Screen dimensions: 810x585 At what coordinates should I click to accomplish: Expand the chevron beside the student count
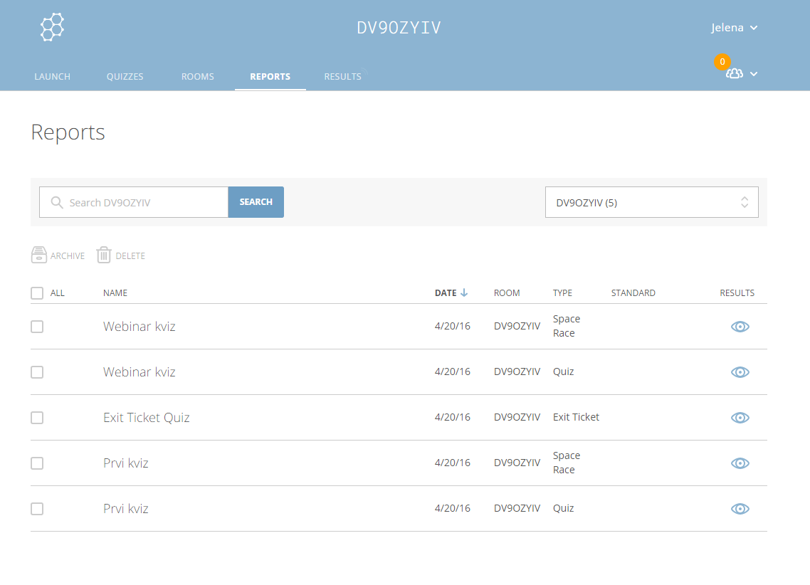[x=754, y=74]
